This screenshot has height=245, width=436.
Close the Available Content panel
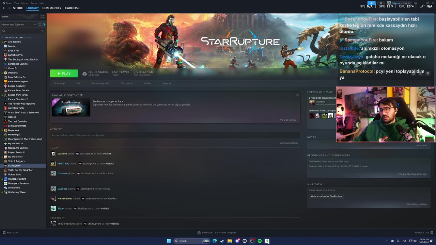click(297, 95)
